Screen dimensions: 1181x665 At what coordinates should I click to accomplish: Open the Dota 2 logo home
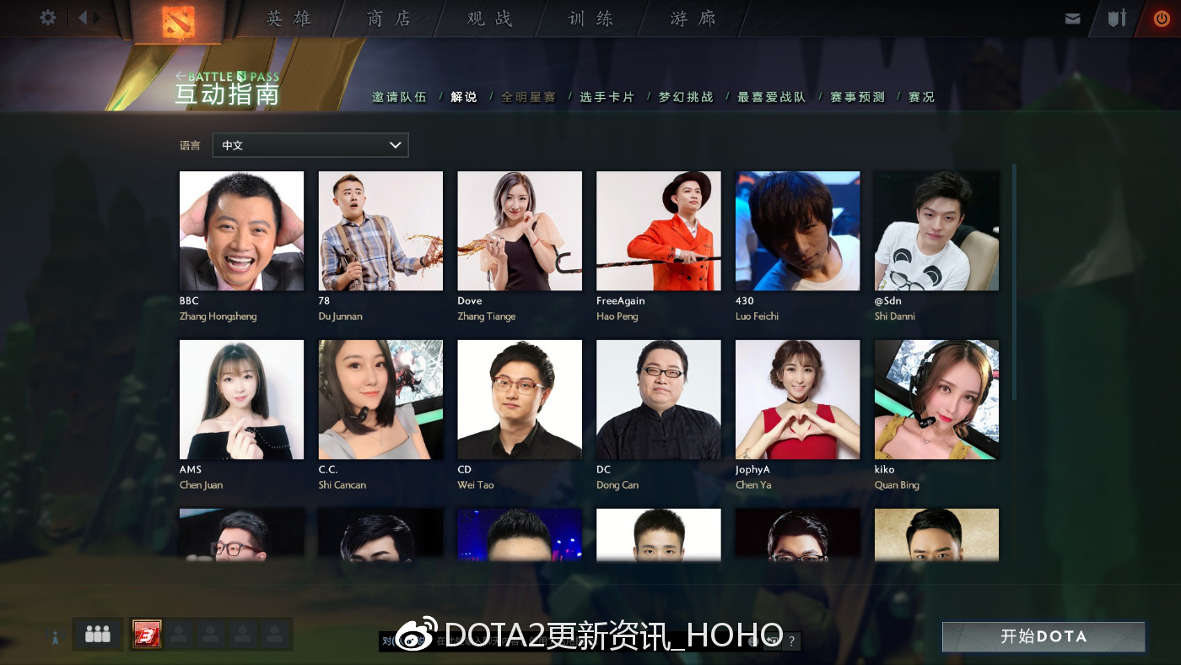pyautogui.click(x=178, y=22)
